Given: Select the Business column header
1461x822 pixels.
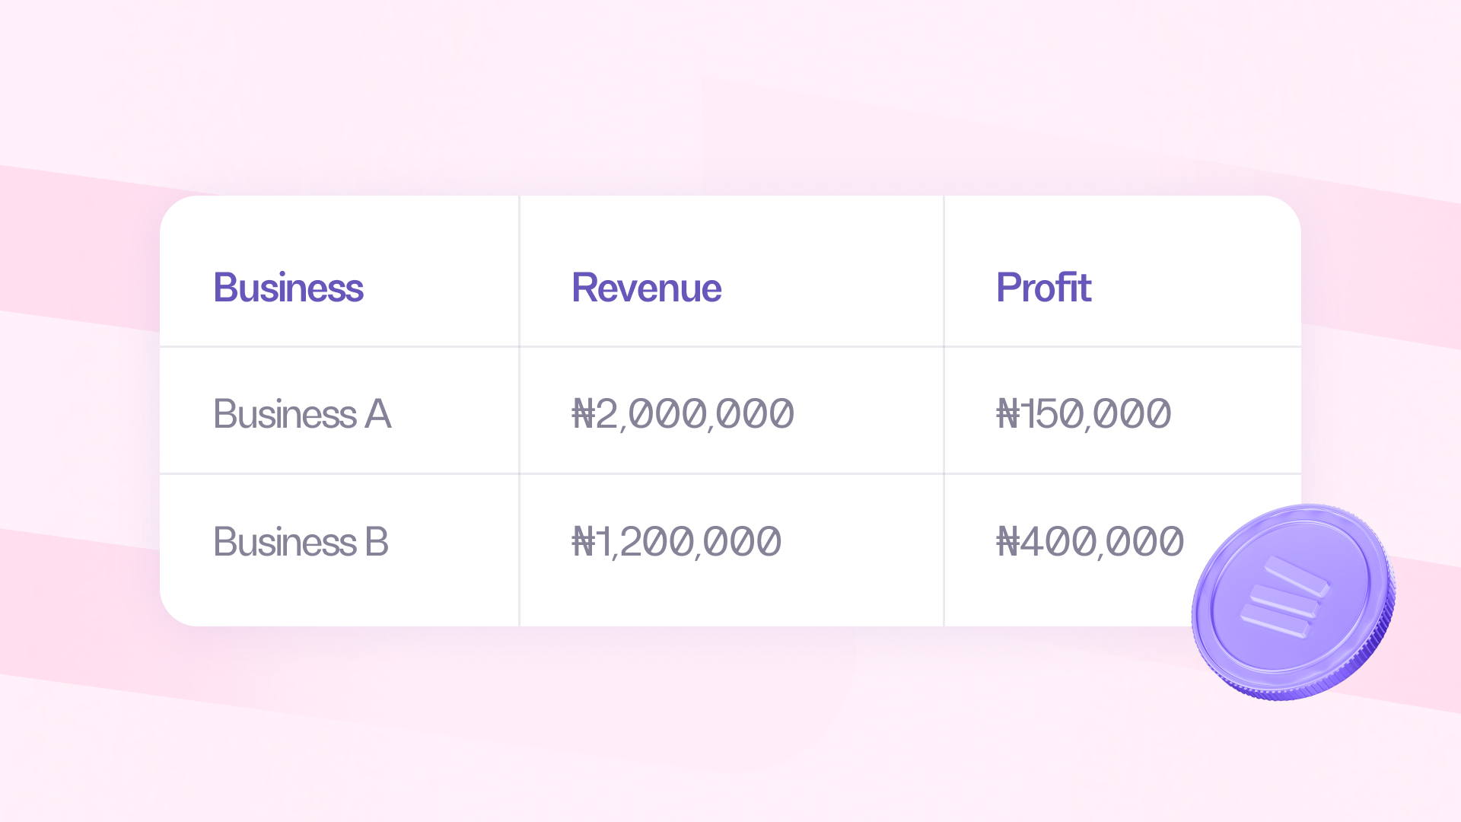Looking at the screenshot, I should (288, 288).
